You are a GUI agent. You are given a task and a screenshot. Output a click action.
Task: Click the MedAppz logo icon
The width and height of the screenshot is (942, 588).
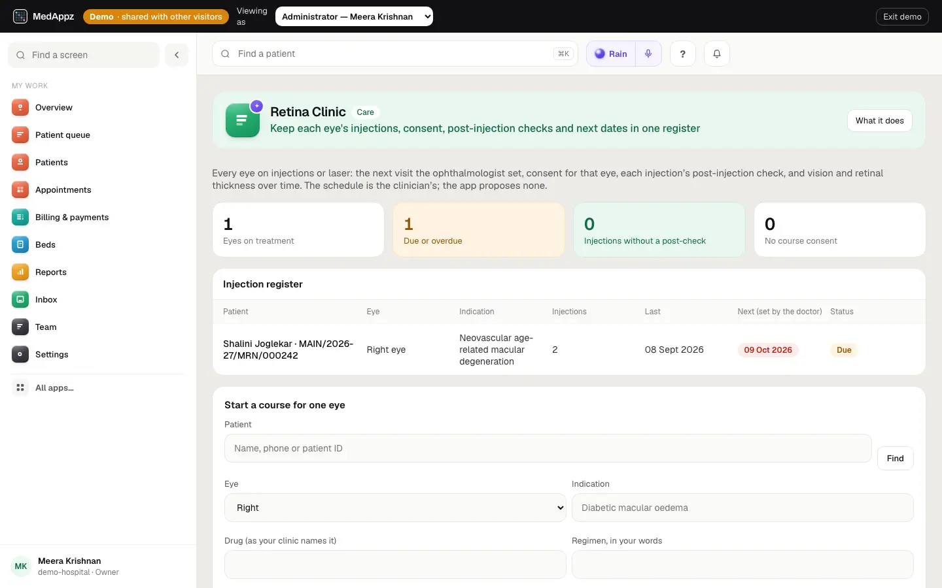[20, 16]
